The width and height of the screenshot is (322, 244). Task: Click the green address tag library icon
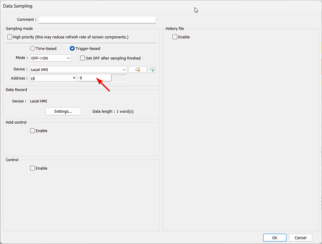152,70
